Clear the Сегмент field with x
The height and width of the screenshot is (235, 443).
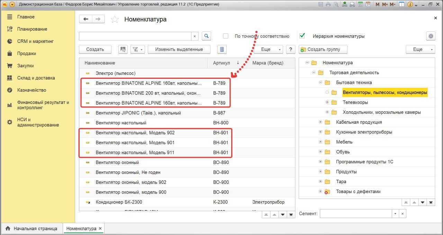pyautogui.click(x=402, y=214)
